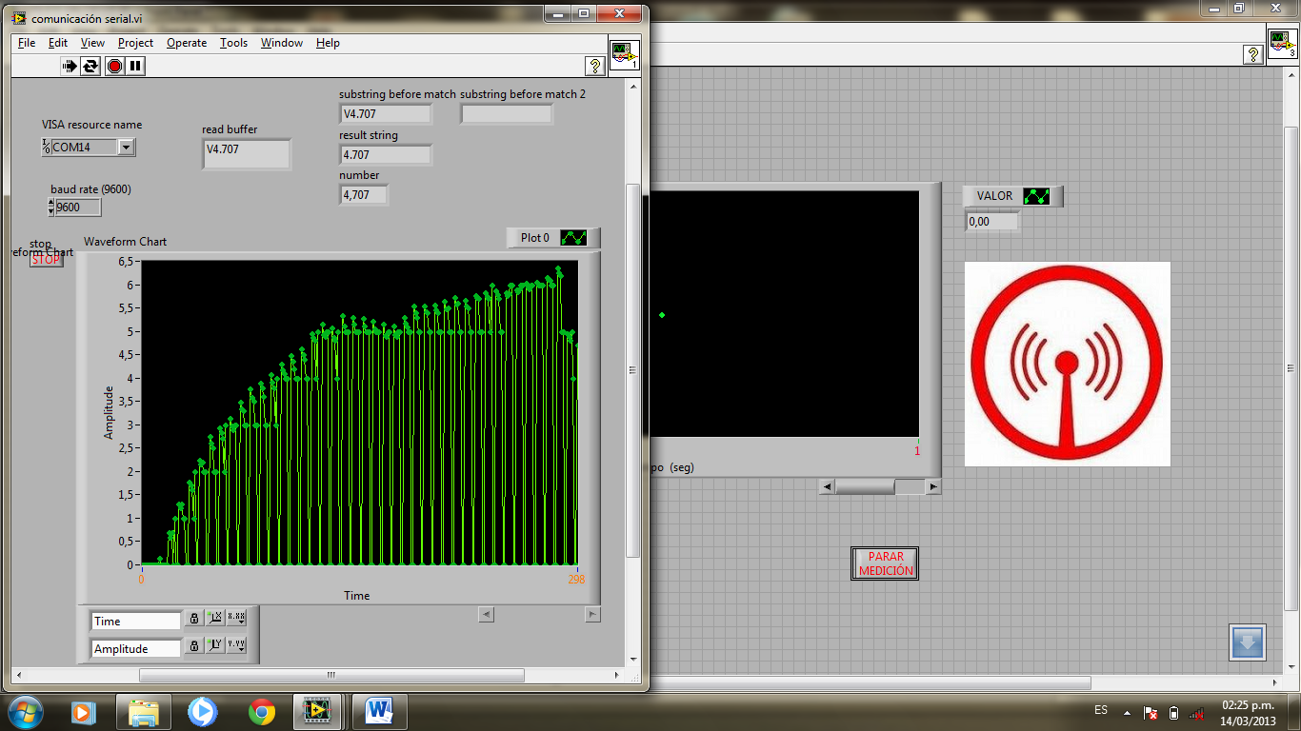Image resolution: width=1301 pixels, height=731 pixels.
Task: Click the Run Continuously toolbar icon
Action: click(x=90, y=66)
